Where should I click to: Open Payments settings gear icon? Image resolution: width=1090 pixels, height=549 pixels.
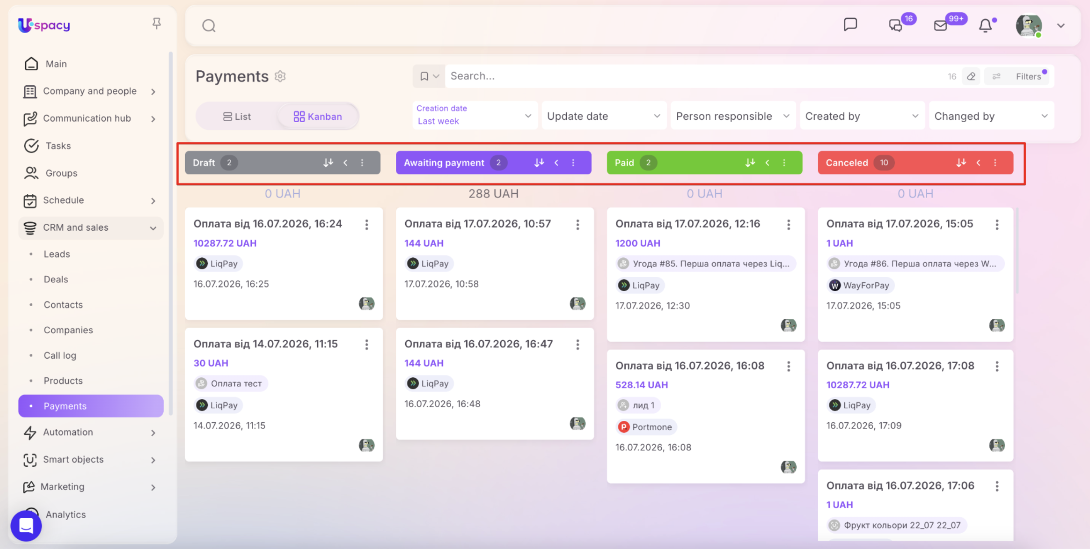coord(280,76)
